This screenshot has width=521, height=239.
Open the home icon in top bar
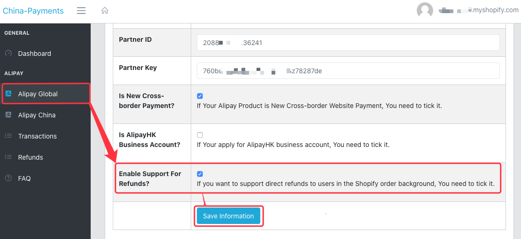pyautogui.click(x=105, y=11)
